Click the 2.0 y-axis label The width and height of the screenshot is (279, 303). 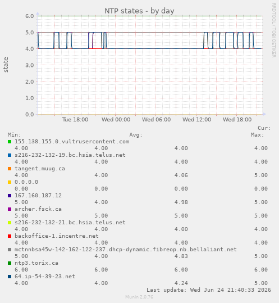[x=30, y=82]
